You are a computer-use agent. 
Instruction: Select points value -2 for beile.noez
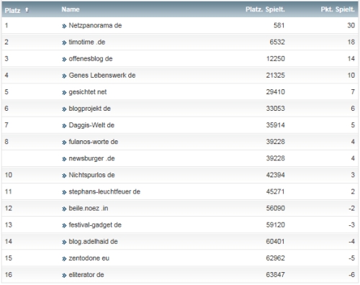click(x=352, y=208)
